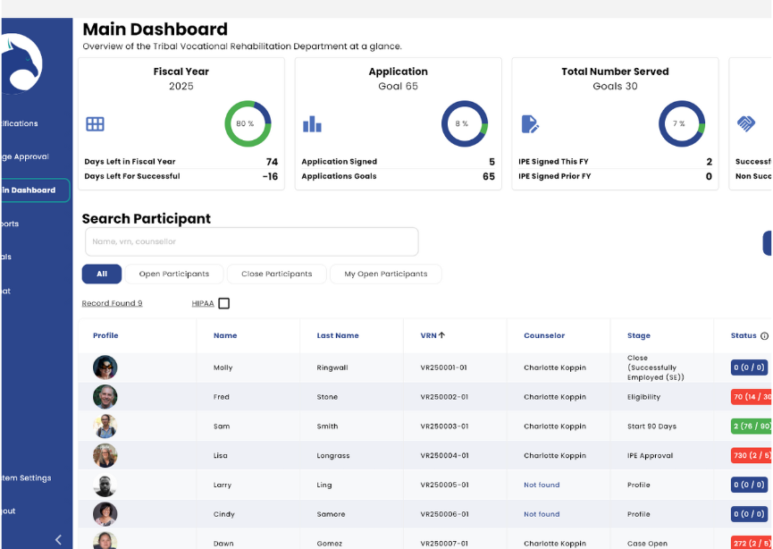This screenshot has width=773, height=549.
Task: Click Fred Stone's red status badge
Action: 751,397
